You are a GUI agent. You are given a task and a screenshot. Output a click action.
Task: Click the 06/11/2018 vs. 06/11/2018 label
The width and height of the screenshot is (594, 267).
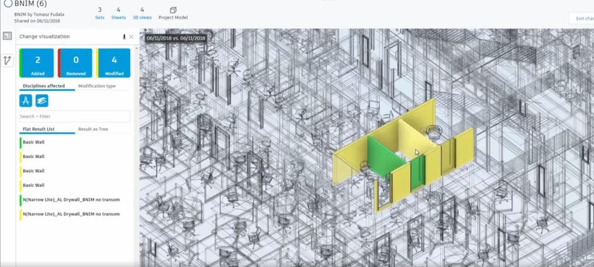176,38
